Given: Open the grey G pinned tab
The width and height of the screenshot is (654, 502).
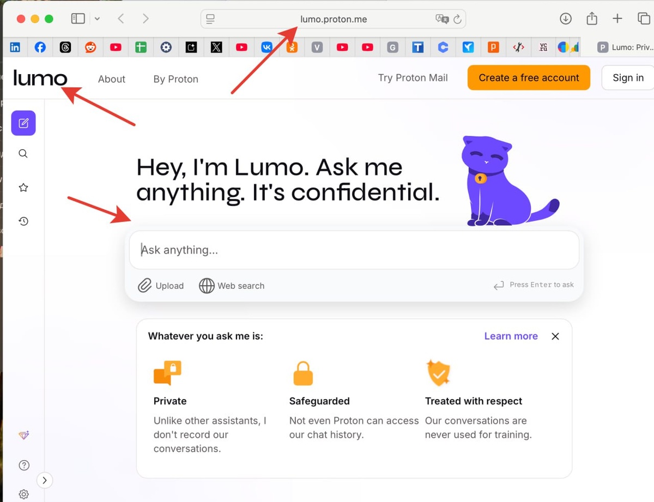Looking at the screenshot, I should [x=392, y=47].
